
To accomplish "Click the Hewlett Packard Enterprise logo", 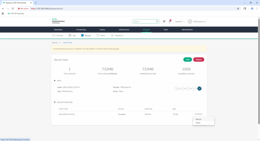I will [58, 21].
